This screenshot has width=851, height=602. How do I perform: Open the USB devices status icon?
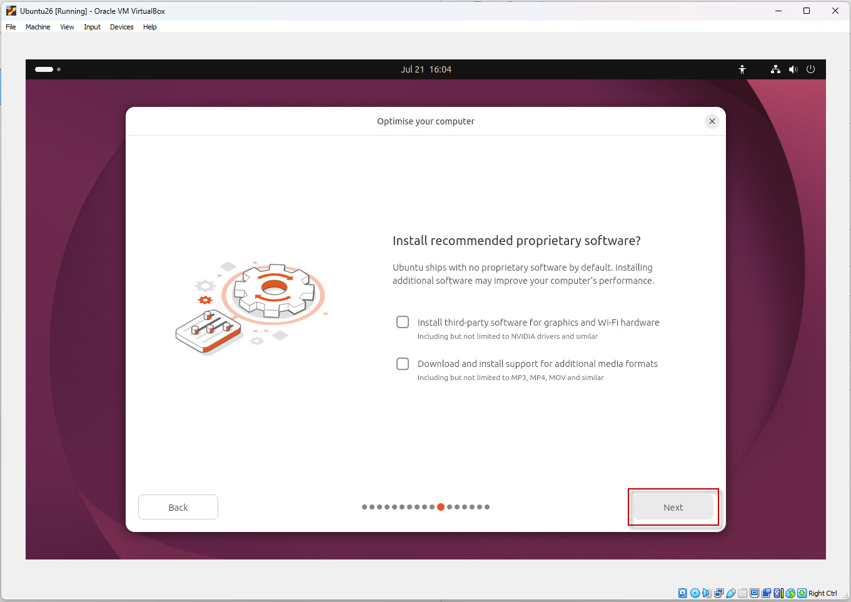[731, 593]
